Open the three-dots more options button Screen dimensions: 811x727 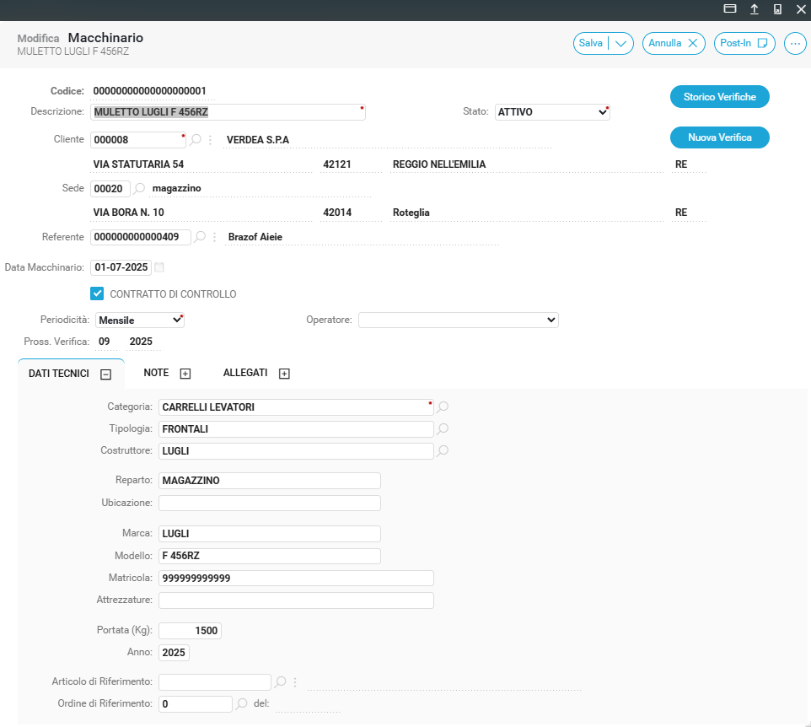[795, 44]
